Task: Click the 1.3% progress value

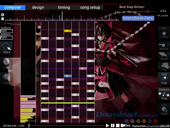Action: (x=21, y=126)
